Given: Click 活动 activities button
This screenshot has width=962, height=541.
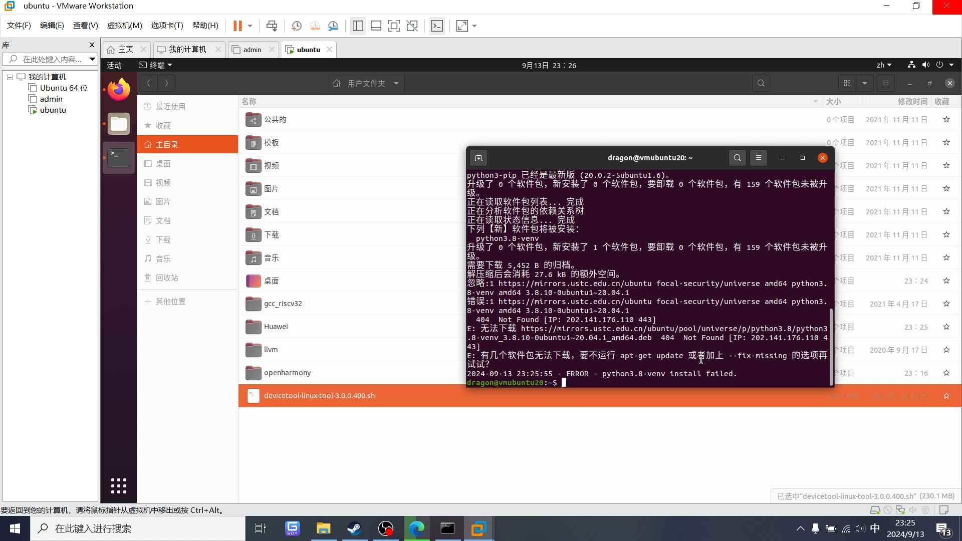Looking at the screenshot, I should coord(114,65).
